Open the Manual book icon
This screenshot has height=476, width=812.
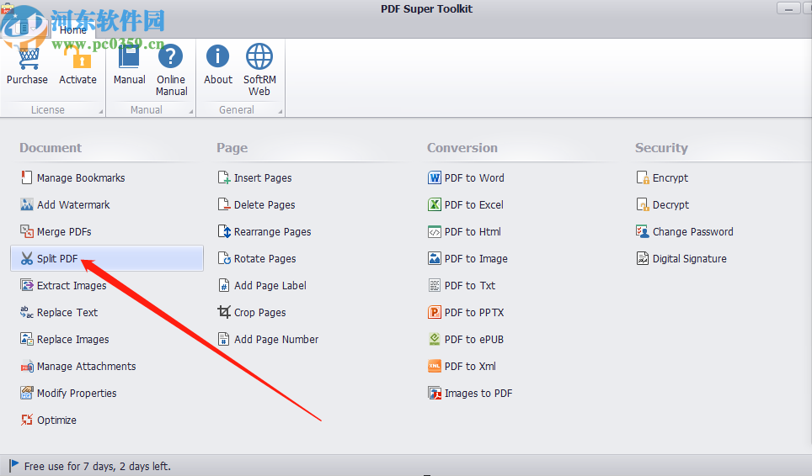(129, 57)
